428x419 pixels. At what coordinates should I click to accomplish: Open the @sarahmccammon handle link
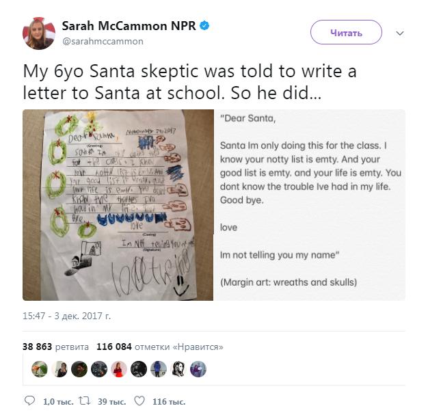click(103, 41)
